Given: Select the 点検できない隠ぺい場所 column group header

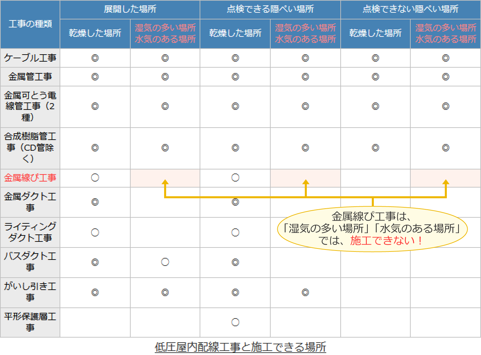Looking at the screenshot, I should [x=410, y=9].
